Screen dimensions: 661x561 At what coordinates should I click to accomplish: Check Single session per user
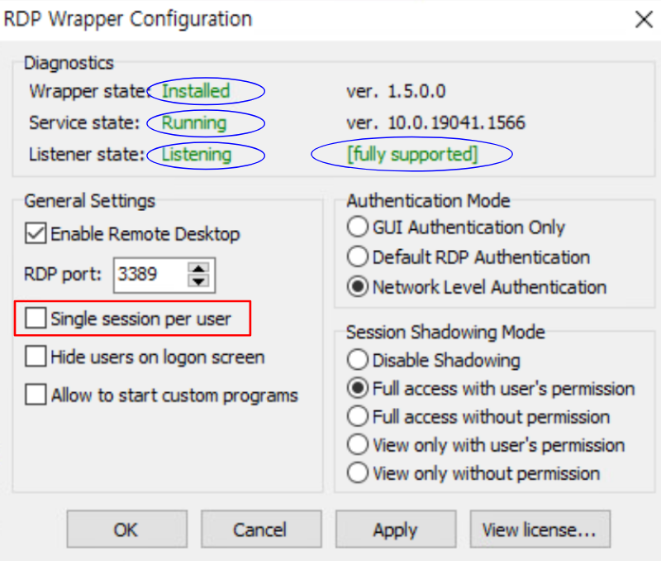click(x=36, y=318)
